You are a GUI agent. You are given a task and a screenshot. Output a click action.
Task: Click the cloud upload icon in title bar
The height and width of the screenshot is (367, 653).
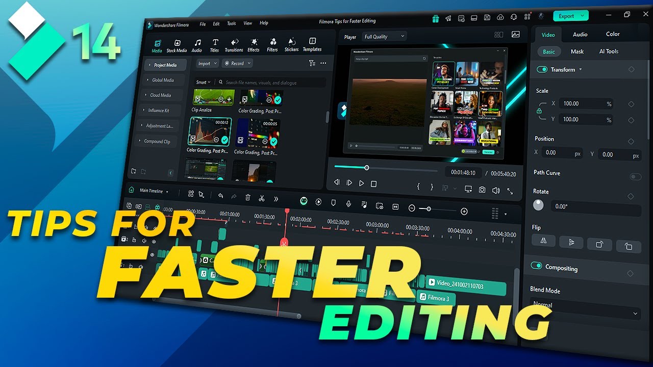click(500, 17)
